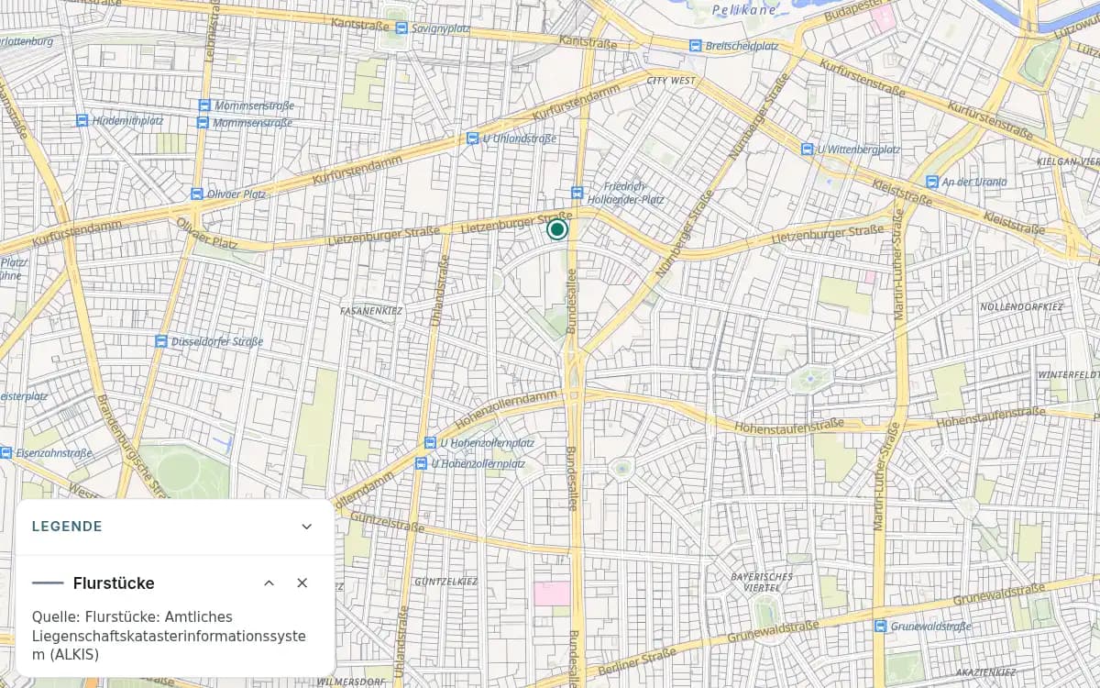Click the Eisenzahnstraße bus stop icon
The width and height of the screenshot is (1100, 688).
(5, 453)
